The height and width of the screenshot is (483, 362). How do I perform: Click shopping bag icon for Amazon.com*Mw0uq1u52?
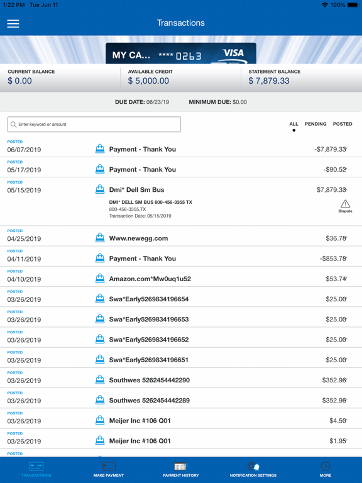[x=100, y=279]
